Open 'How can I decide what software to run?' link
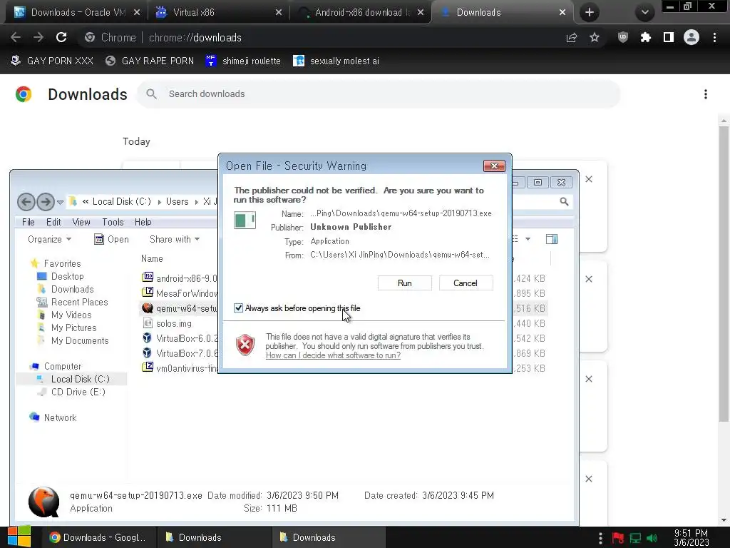Screen dimensions: 730x548 coord(333,355)
